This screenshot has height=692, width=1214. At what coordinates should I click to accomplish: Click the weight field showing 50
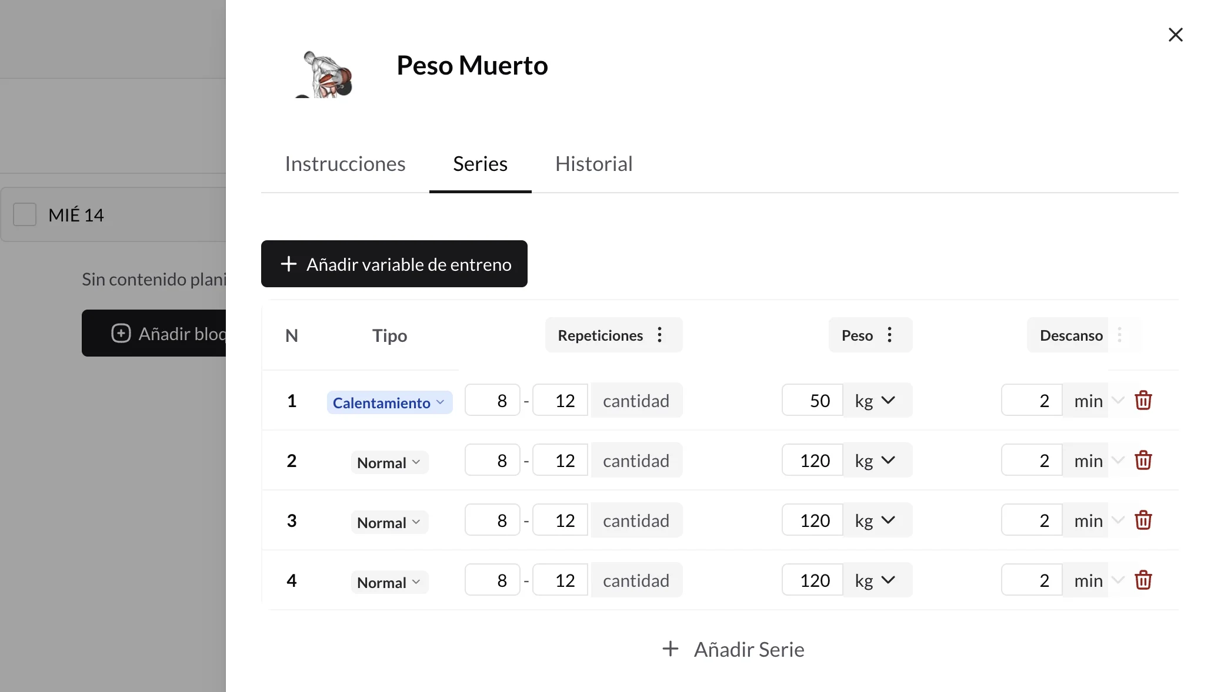[x=812, y=401]
